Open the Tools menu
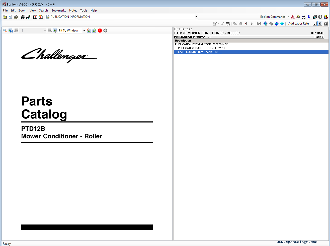 coord(84,11)
